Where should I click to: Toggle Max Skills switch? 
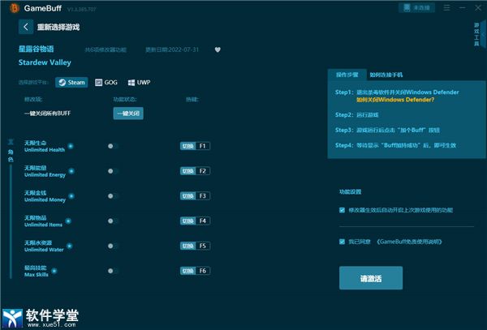[113, 271]
